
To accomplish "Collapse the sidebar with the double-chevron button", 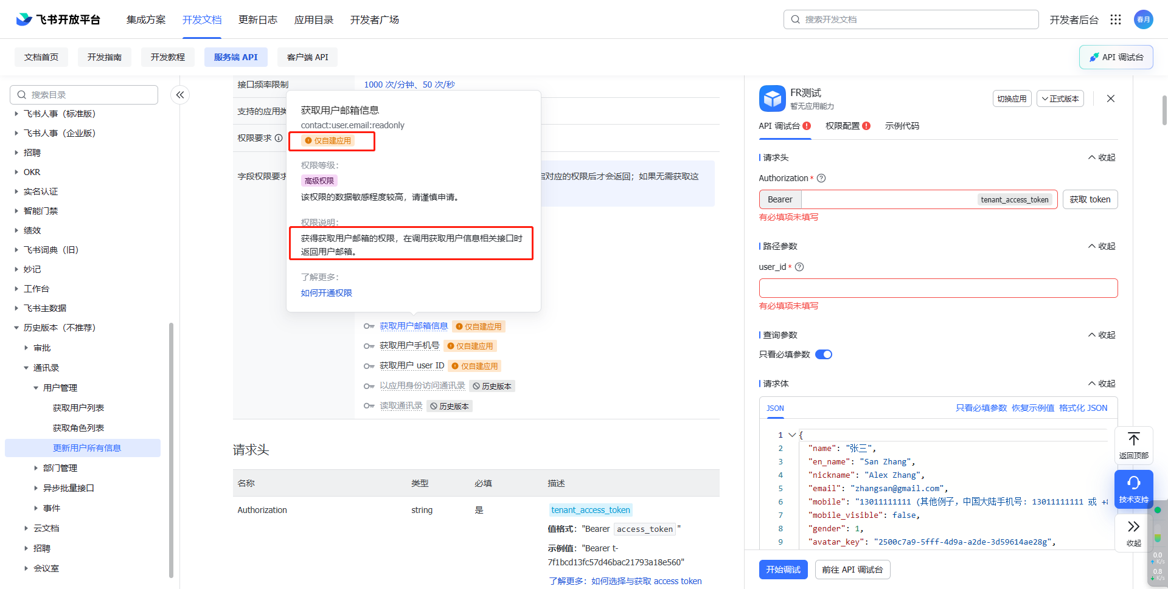I will (x=180, y=95).
